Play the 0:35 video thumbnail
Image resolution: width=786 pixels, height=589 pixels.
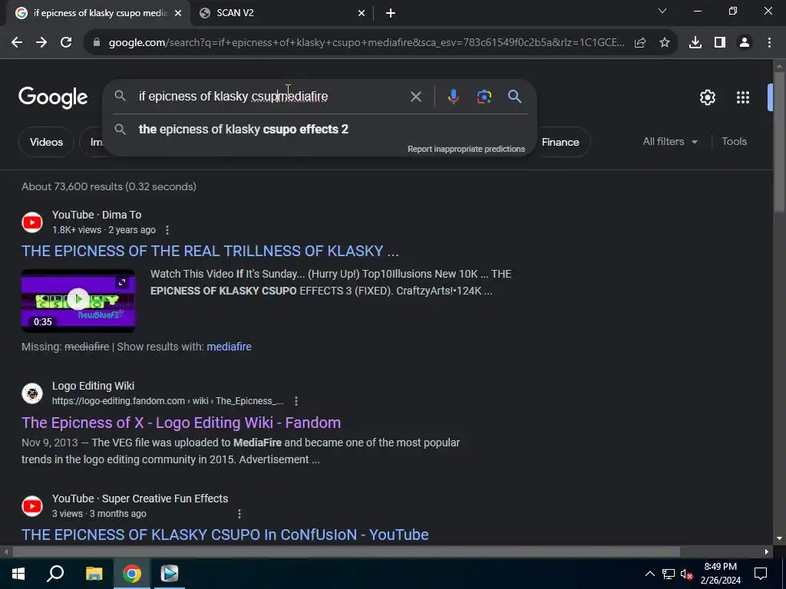[78, 301]
